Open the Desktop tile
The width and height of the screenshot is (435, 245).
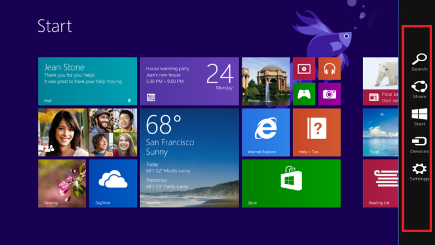click(x=62, y=183)
